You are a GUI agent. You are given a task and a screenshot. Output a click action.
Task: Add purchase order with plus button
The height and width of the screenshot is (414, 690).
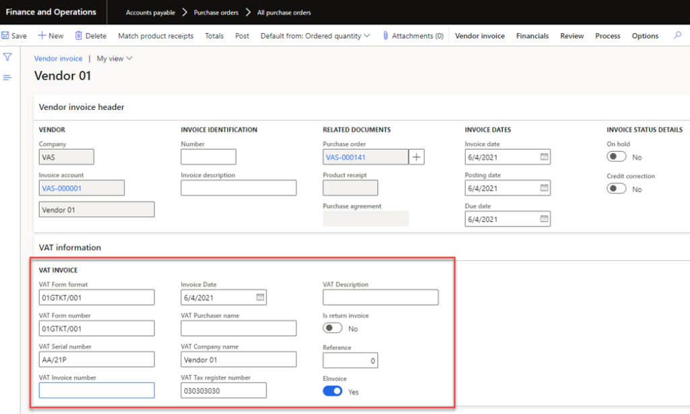[x=416, y=157]
